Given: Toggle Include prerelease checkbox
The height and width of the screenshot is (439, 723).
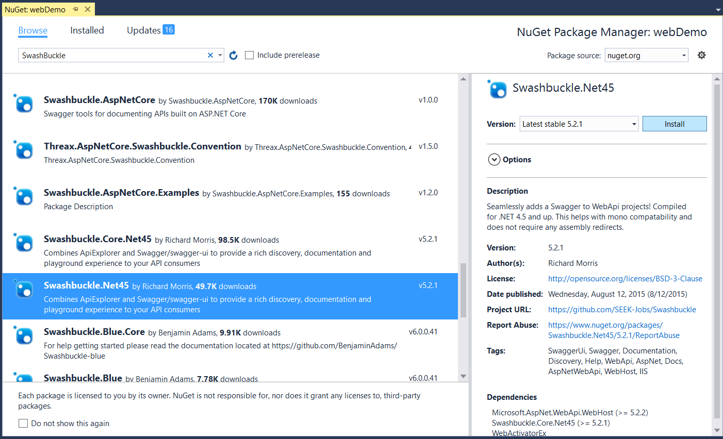Looking at the screenshot, I should 250,55.
